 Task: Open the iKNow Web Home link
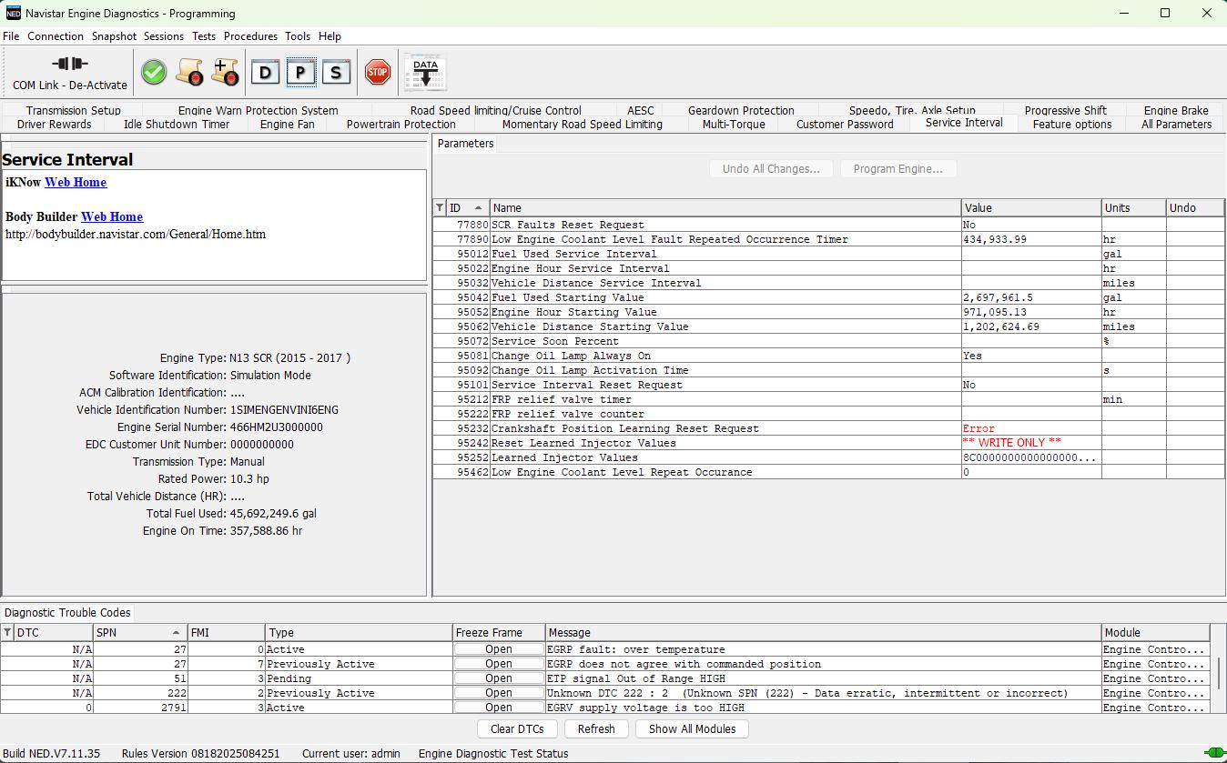pyautogui.click(x=76, y=182)
